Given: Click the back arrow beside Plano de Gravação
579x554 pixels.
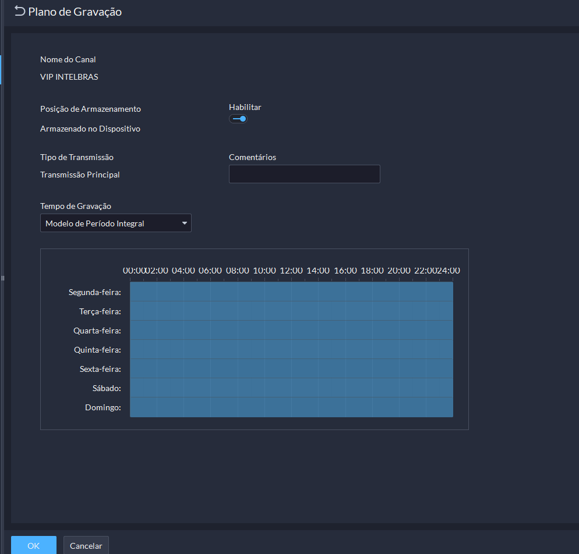Looking at the screenshot, I should 20,12.
